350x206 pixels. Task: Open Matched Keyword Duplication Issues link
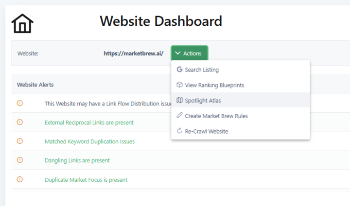(89, 141)
